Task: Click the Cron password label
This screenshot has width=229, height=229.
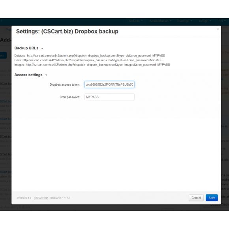Action: pyautogui.click(x=69, y=97)
